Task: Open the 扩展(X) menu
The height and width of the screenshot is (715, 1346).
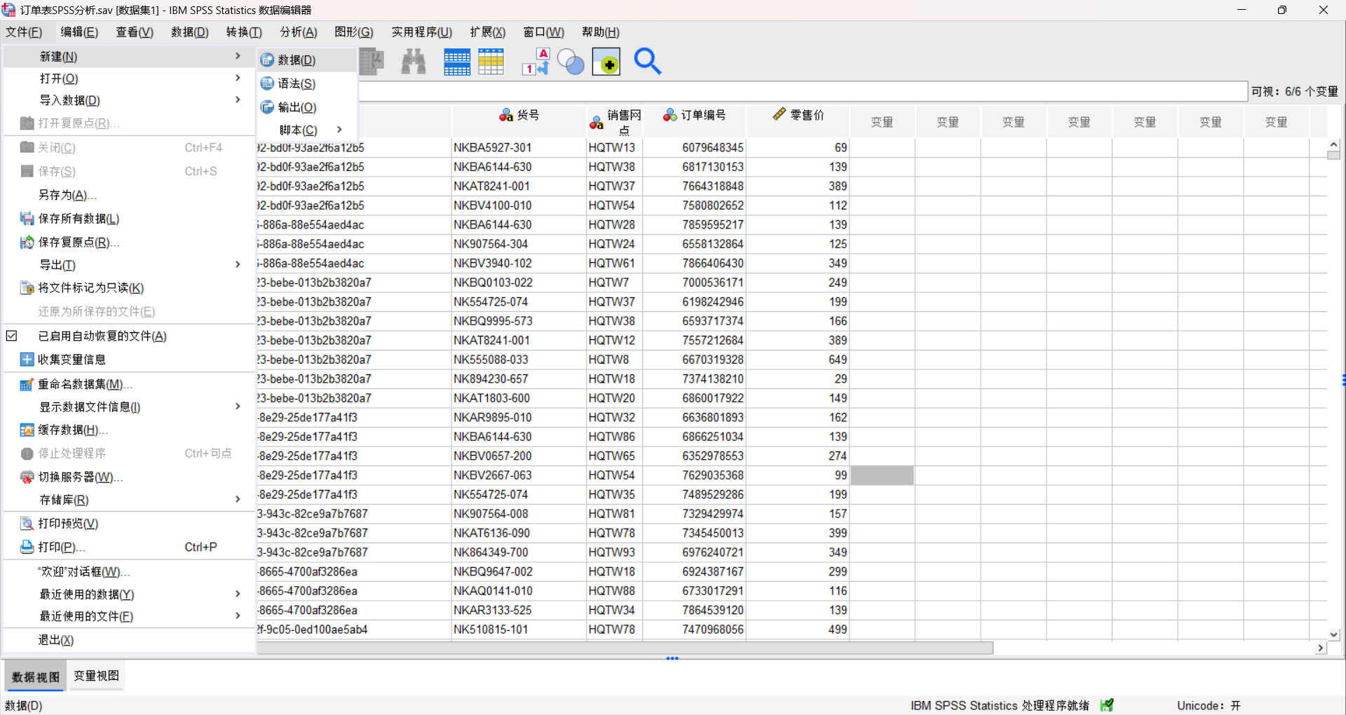Action: click(x=488, y=32)
